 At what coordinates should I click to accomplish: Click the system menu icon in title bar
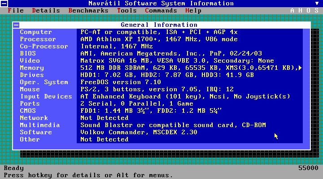click(x=4, y=4)
